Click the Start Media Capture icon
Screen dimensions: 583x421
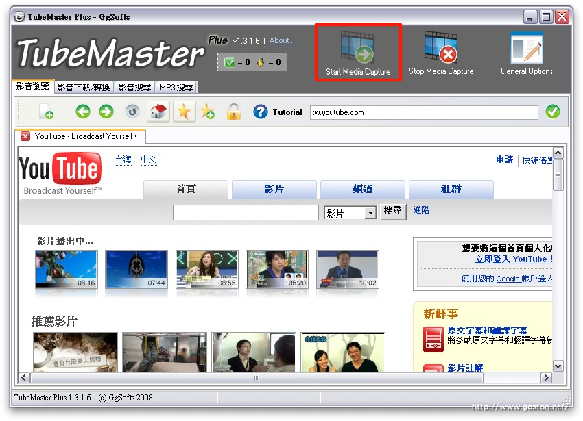point(357,47)
